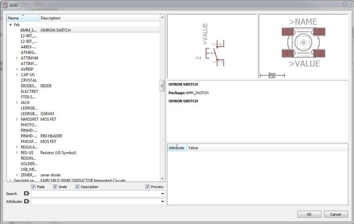The image size is (354, 224).
Task: Click the Package: 6MM_SWITCH text
Action: [x=188, y=93]
